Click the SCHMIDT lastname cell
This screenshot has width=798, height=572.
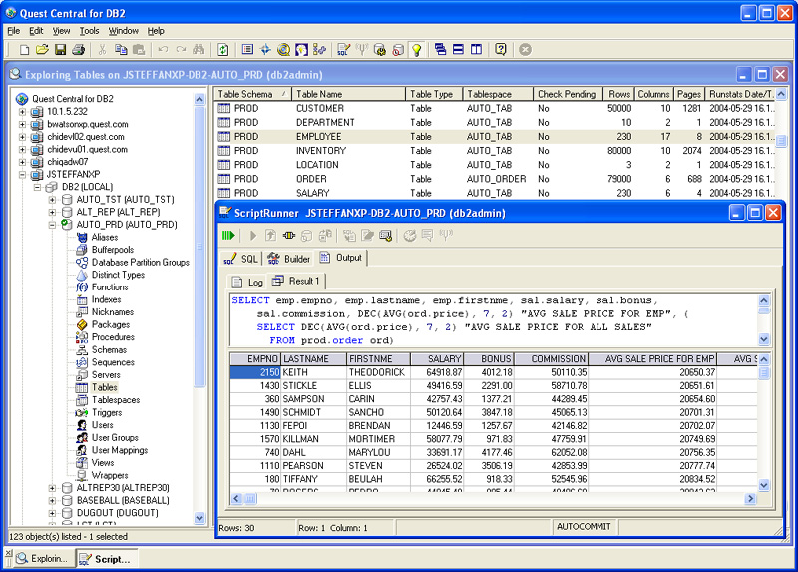pos(313,412)
